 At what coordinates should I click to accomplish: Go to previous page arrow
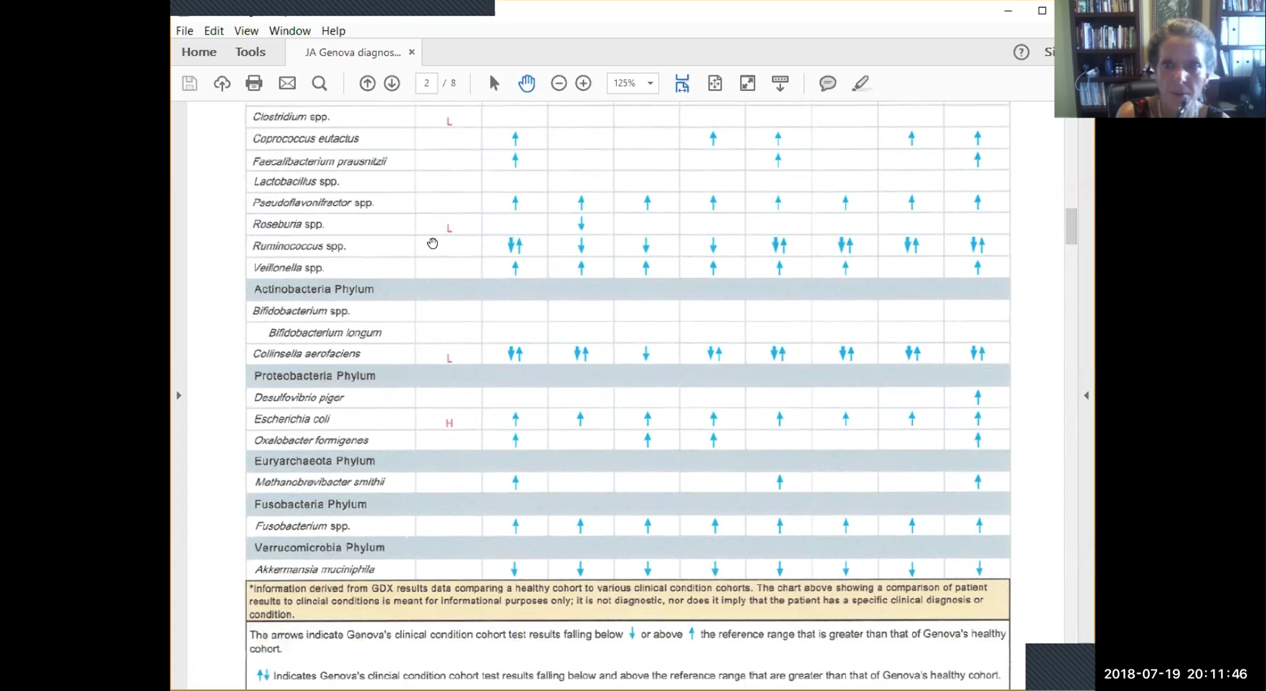tap(367, 83)
